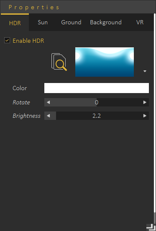Click the Rotate decrease left arrow
Screen dimensions: 156x231
coord(49,102)
